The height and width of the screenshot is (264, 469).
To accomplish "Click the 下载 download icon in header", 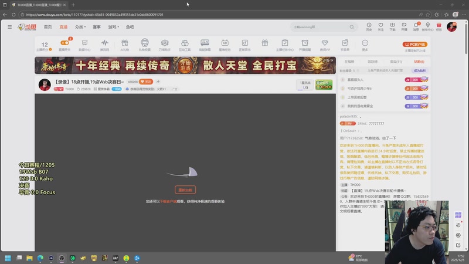I will tap(392, 26).
